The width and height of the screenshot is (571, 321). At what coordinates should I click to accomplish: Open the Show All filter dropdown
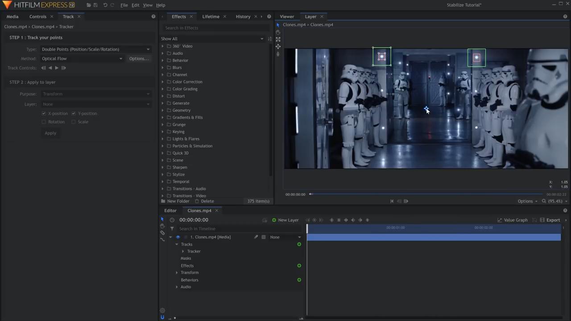point(212,39)
